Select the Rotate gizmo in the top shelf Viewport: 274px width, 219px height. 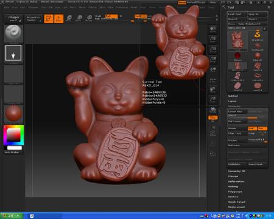click(89, 18)
